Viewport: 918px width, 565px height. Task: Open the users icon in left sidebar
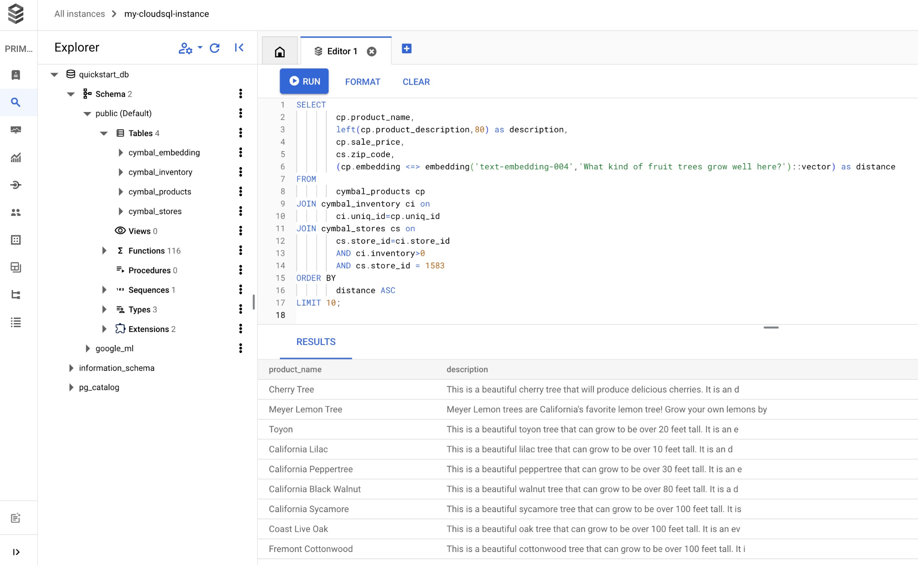(16, 212)
